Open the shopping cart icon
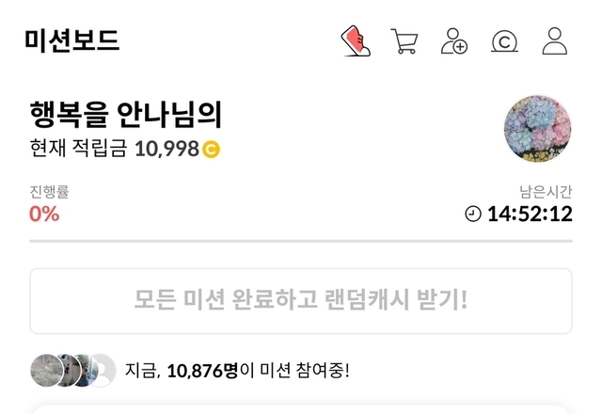The width and height of the screenshot is (602, 414). pyautogui.click(x=404, y=41)
